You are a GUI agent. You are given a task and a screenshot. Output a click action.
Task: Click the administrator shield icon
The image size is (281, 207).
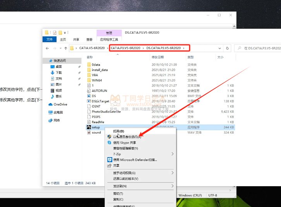pyautogui.click(x=109, y=137)
